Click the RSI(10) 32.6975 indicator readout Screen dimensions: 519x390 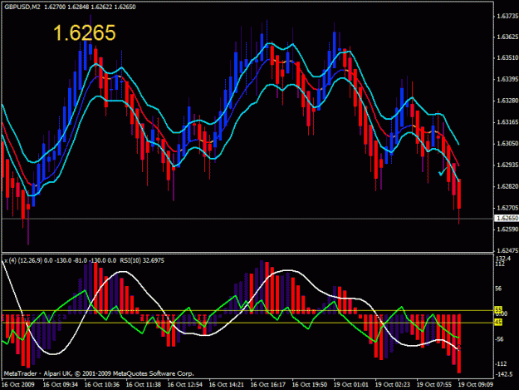(142, 261)
